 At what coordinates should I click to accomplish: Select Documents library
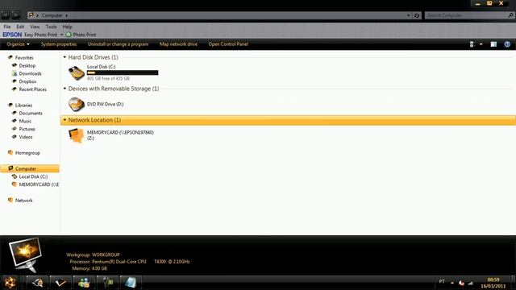tap(31, 113)
